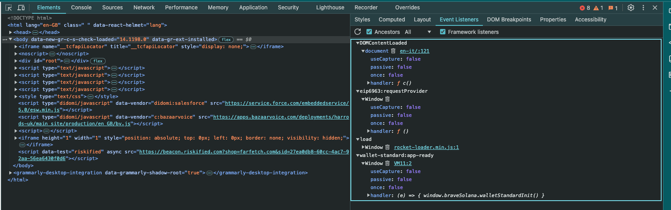This screenshot has width=671, height=210.
Task: Toggle the Framework listeners checkbox
Action: point(443,32)
